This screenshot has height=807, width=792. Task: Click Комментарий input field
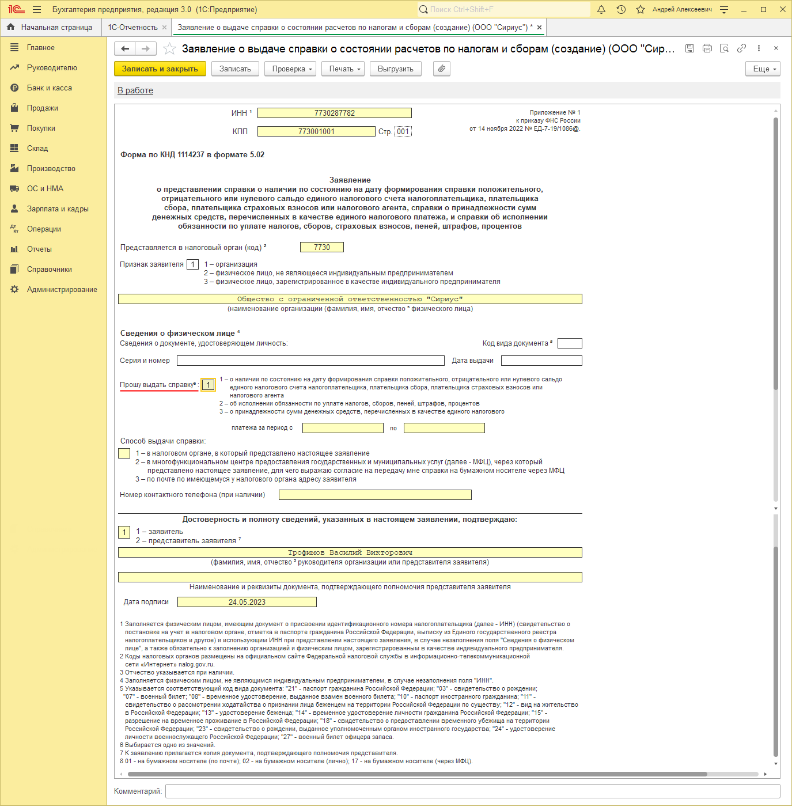[472, 791]
